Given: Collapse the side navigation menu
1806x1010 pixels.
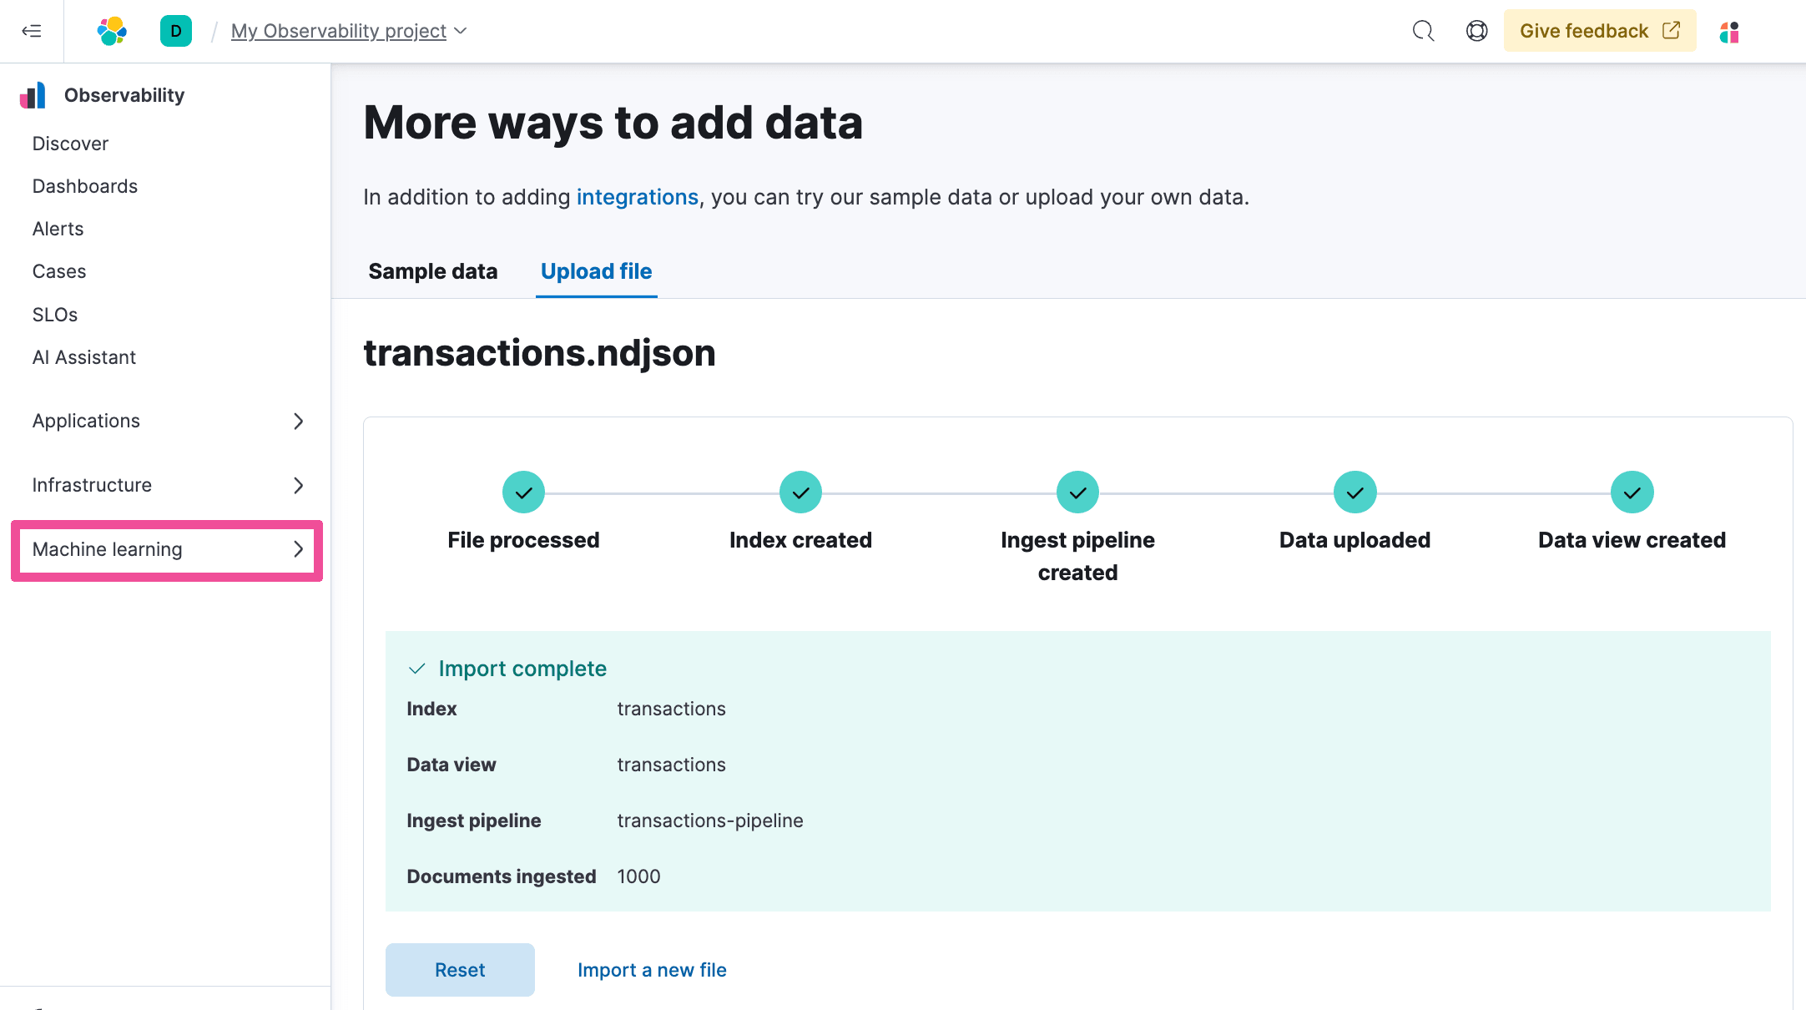Looking at the screenshot, I should [x=32, y=31].
